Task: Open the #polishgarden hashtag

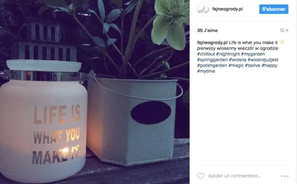Action: 212,65
